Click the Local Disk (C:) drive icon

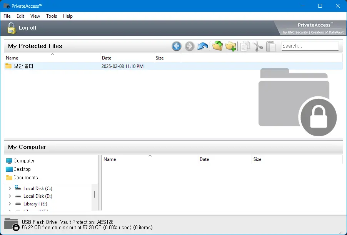[18, 188]
